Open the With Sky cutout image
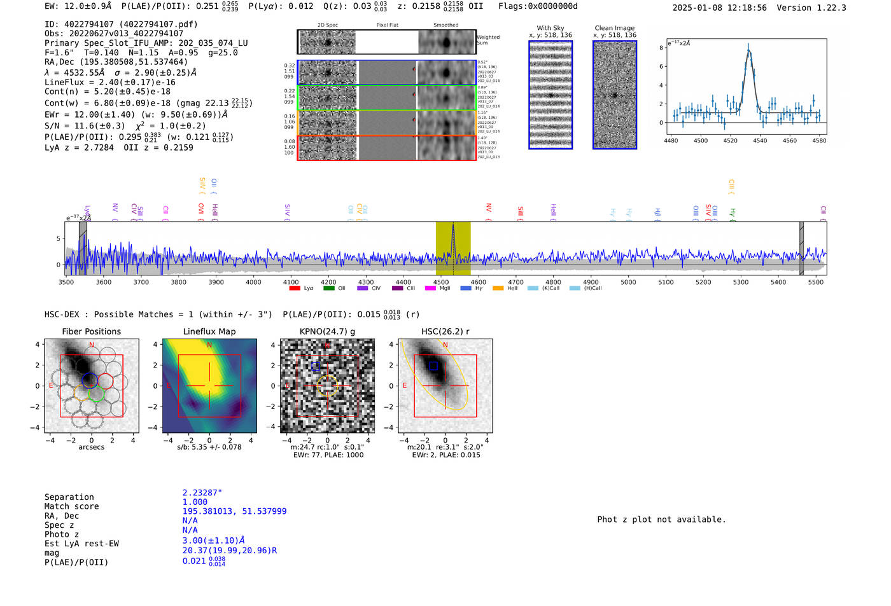 (x=551, y=95)
